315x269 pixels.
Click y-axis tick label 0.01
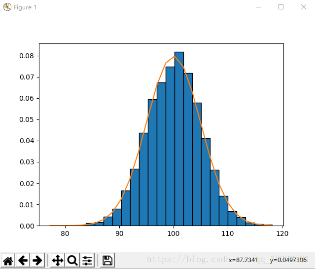[x=27, y=205]
